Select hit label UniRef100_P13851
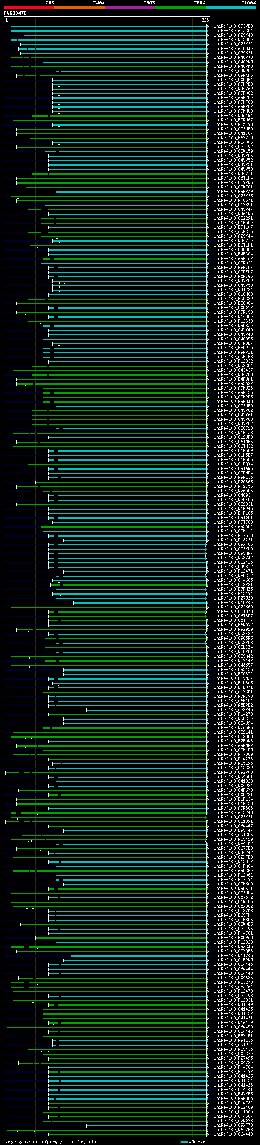 (x=233, y=205)
